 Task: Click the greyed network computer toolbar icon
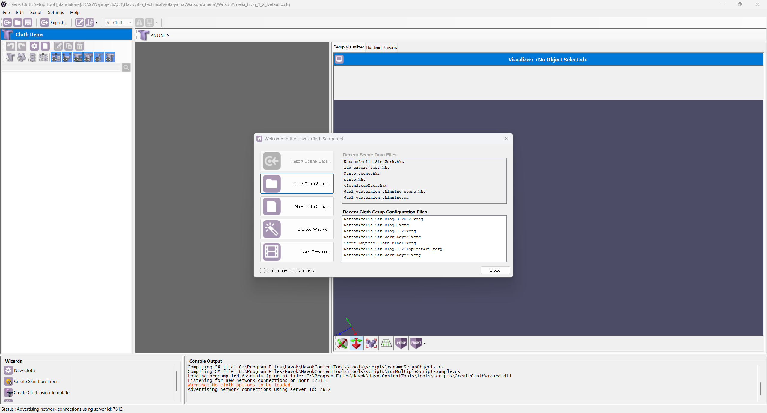[150, 22]
